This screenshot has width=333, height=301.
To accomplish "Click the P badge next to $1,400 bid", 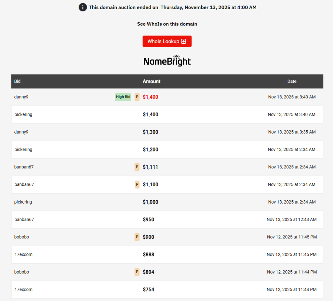I will tap(137, 97).
